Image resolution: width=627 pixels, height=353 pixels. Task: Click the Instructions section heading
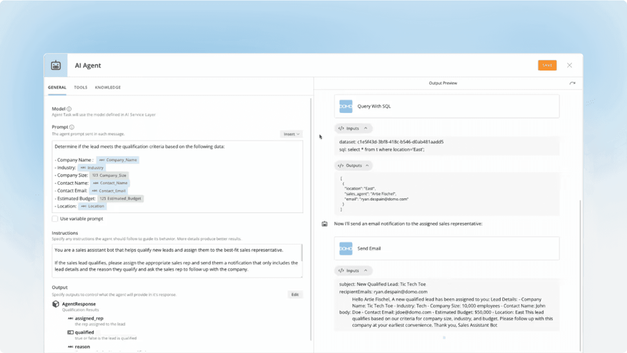coord(65,233)
